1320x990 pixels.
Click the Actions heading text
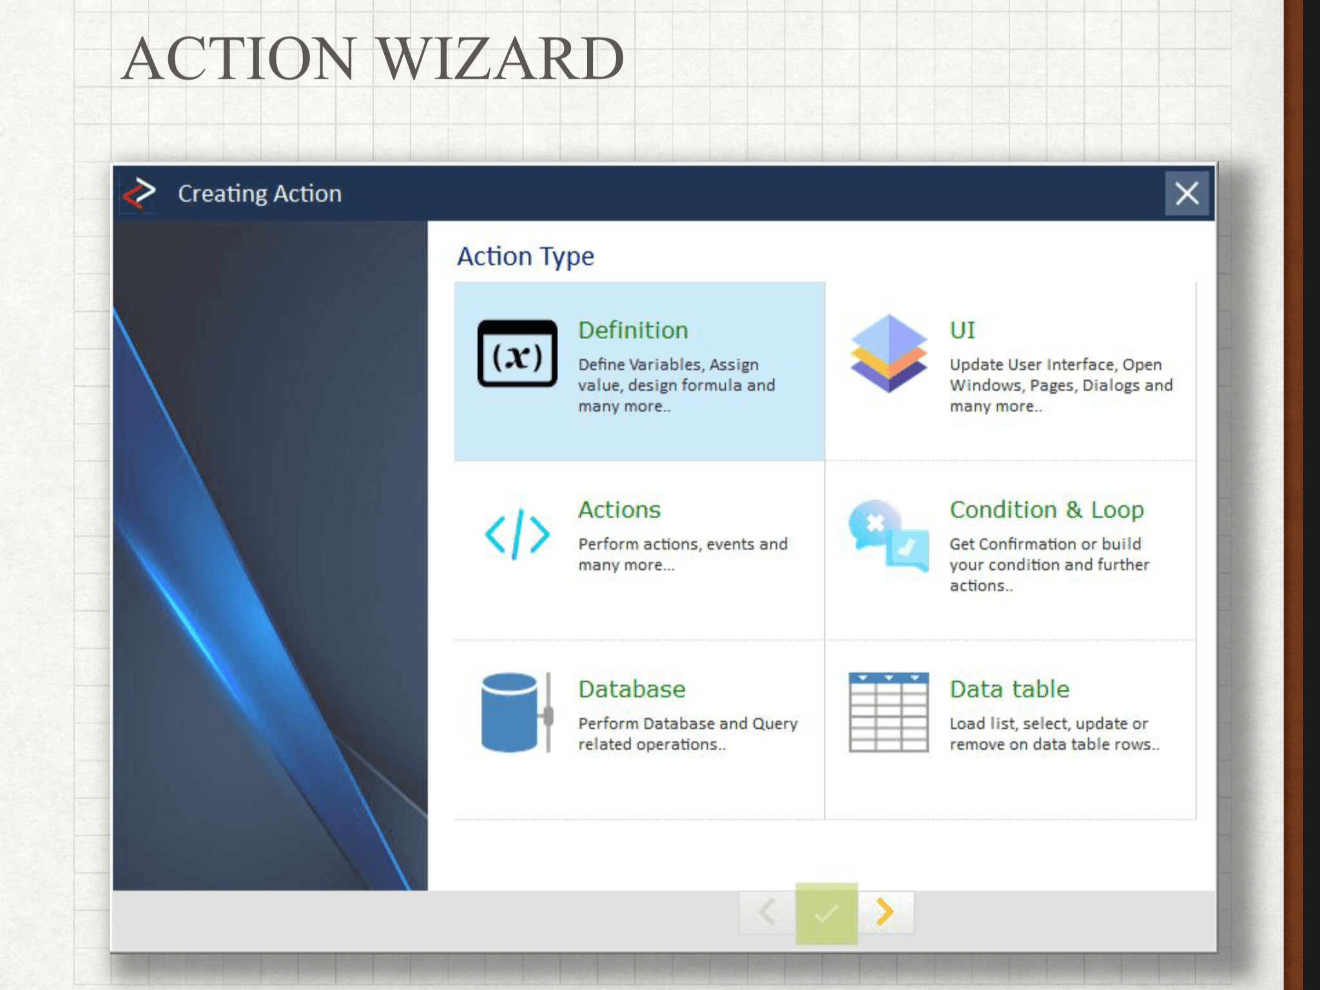pos(619,510)
